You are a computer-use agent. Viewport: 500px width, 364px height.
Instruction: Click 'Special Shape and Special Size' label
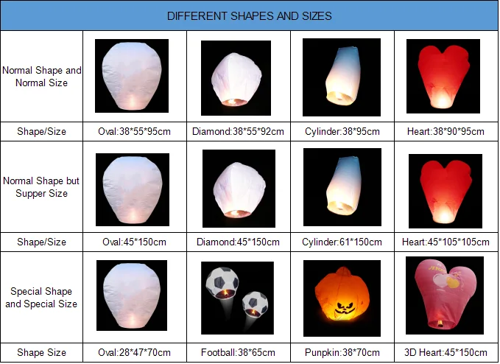41,298
